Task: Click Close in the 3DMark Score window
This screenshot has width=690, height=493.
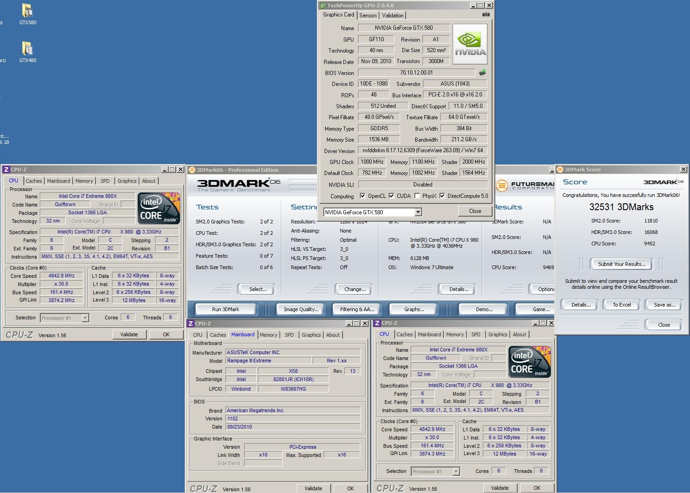Action: pyautogui.click(x=664, y=325)
